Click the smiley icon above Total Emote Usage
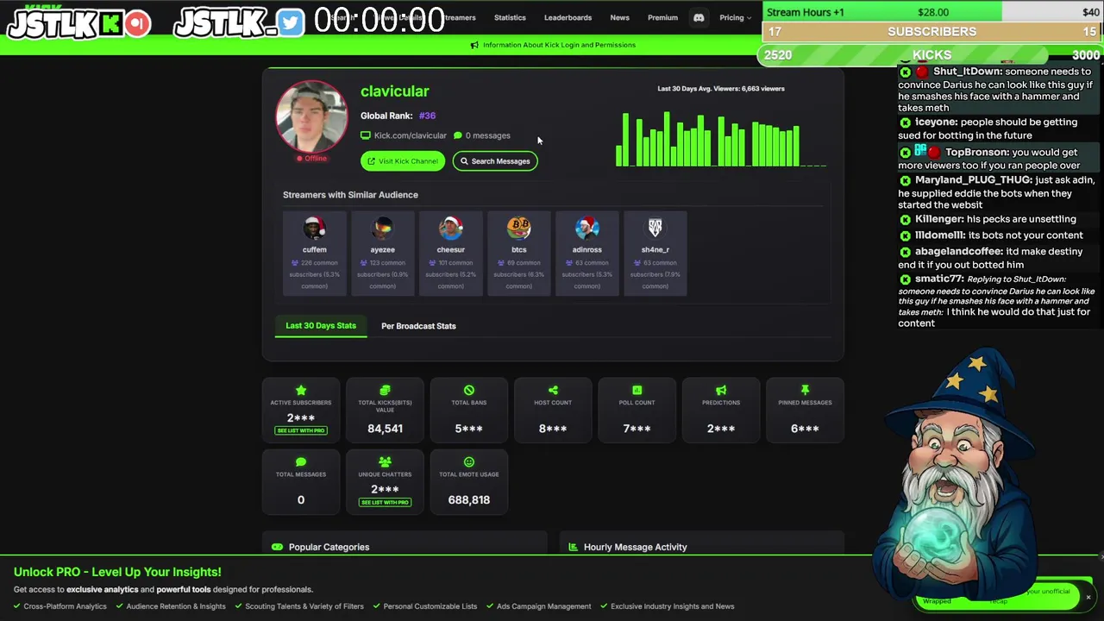The height and width of the screenshot is (621, 1104). point(468,461)
